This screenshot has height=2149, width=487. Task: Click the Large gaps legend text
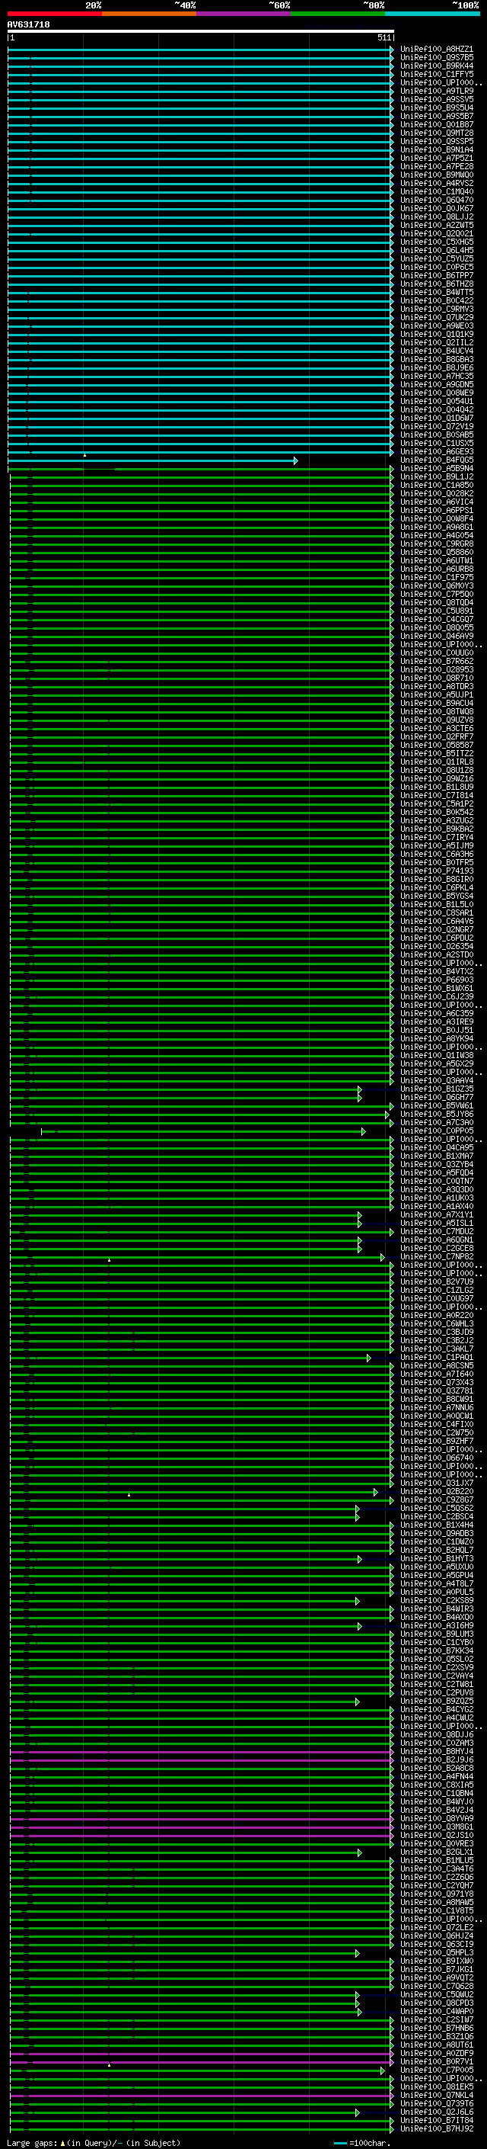94,2143
